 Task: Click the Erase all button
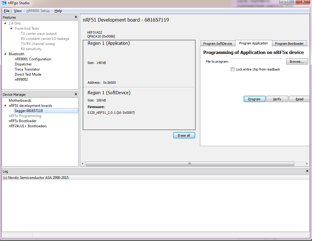click(184, 135)
